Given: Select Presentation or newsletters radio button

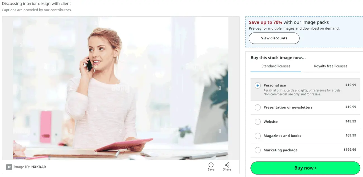Looking at the screenshot, I should tap(258, 107).
